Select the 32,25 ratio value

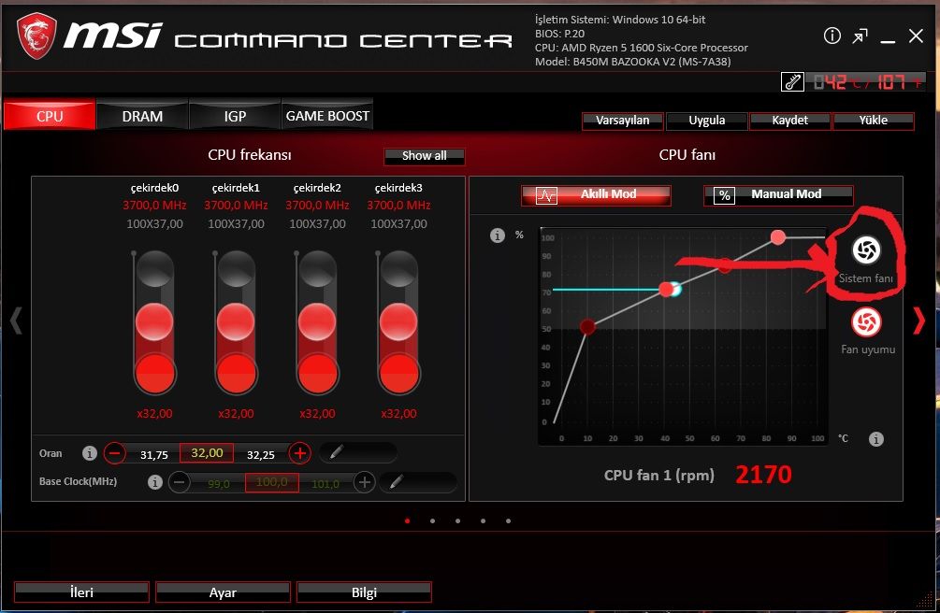click(261, 455)
